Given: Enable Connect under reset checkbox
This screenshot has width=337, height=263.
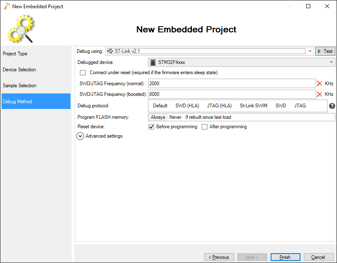Looking at the screenshot, I should click(83, 73).
